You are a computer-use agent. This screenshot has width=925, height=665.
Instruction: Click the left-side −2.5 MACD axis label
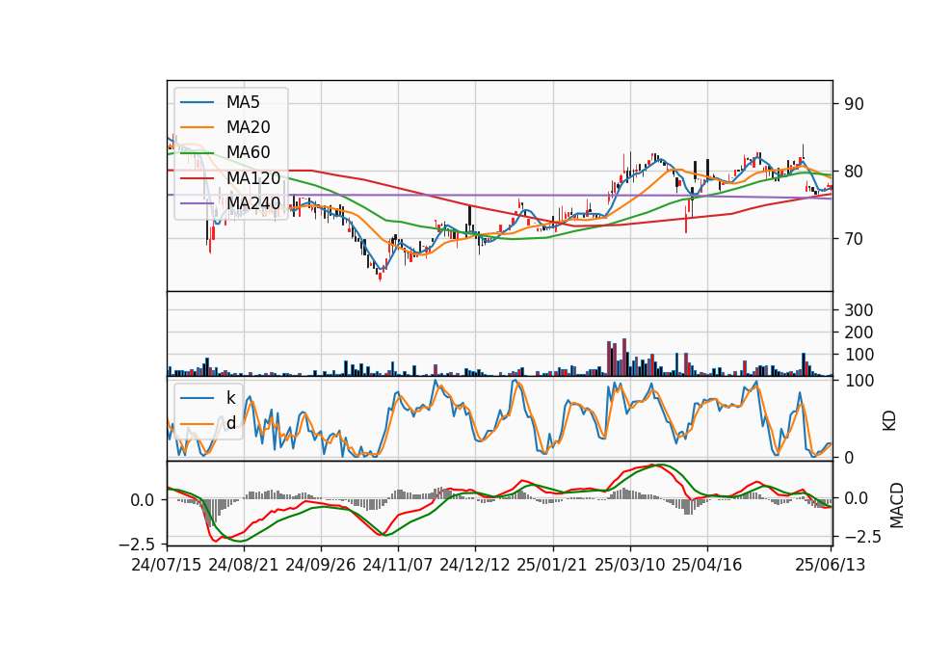tap(137, 543)
